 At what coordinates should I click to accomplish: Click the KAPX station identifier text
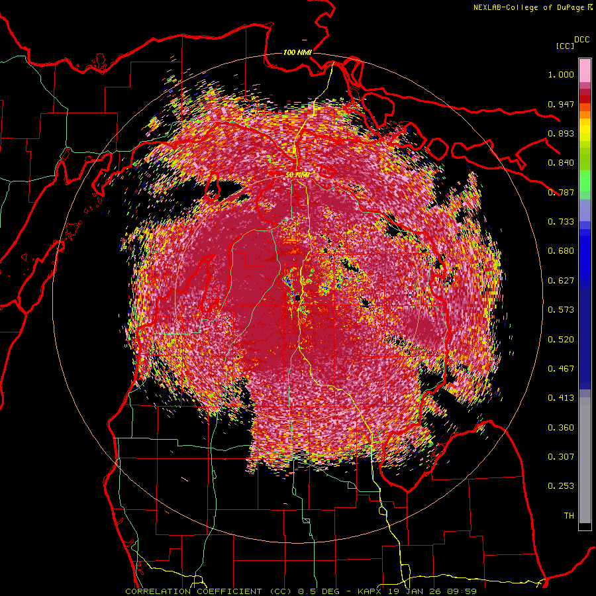370,591
